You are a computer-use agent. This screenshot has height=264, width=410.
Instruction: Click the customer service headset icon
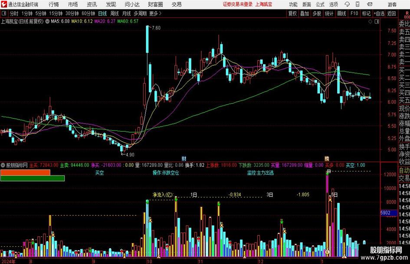347,4
